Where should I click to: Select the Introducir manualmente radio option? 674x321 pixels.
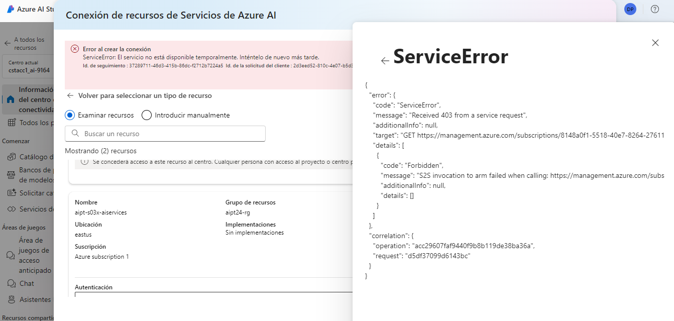147,115
